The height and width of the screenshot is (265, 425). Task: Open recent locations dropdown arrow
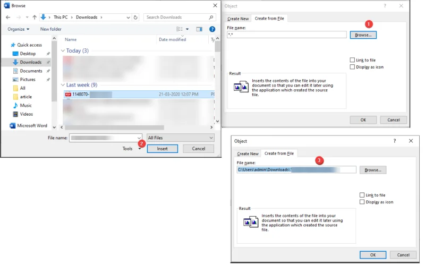(x=27, y=18)
